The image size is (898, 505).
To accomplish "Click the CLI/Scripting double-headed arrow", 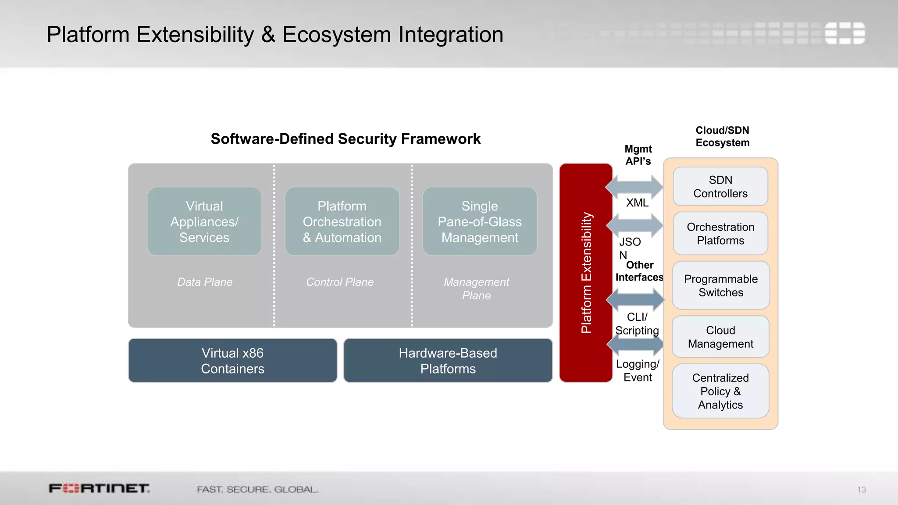I will [635, 300].
